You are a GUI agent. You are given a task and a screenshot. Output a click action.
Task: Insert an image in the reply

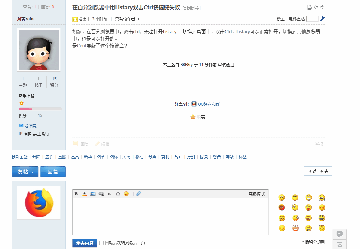click(93, 194)
